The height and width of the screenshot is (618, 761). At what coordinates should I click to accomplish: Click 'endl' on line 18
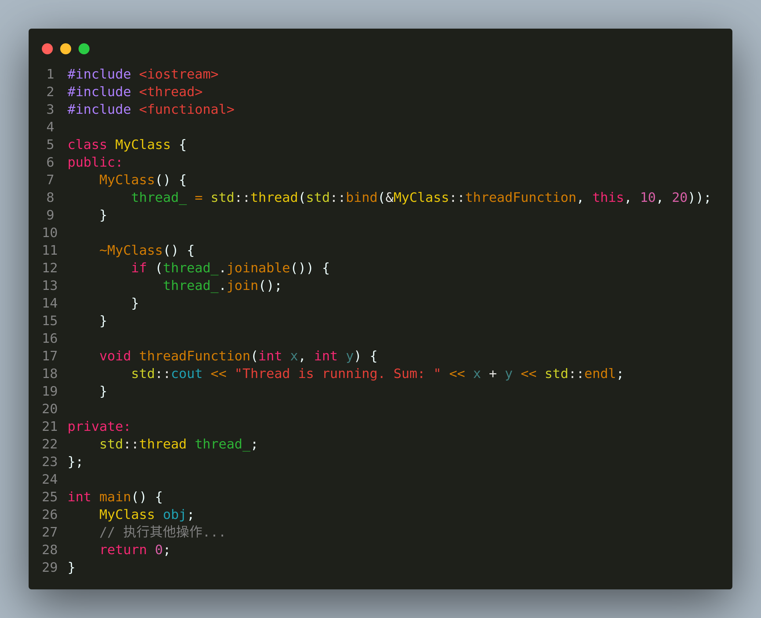click(x=600, y=374)
